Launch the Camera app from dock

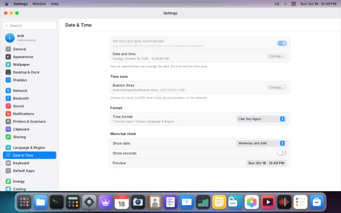[x=138, y=202]
